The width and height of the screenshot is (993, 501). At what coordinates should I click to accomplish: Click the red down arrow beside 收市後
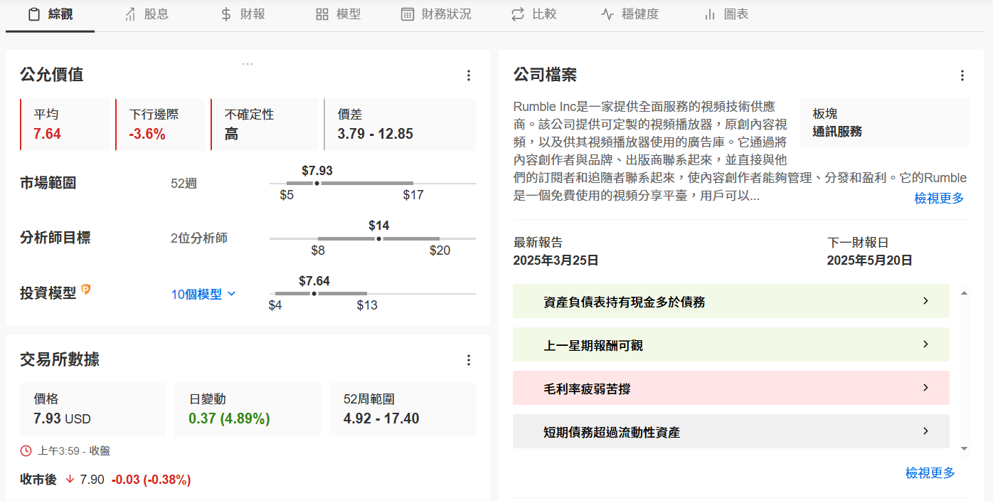(x=70, y=480)
